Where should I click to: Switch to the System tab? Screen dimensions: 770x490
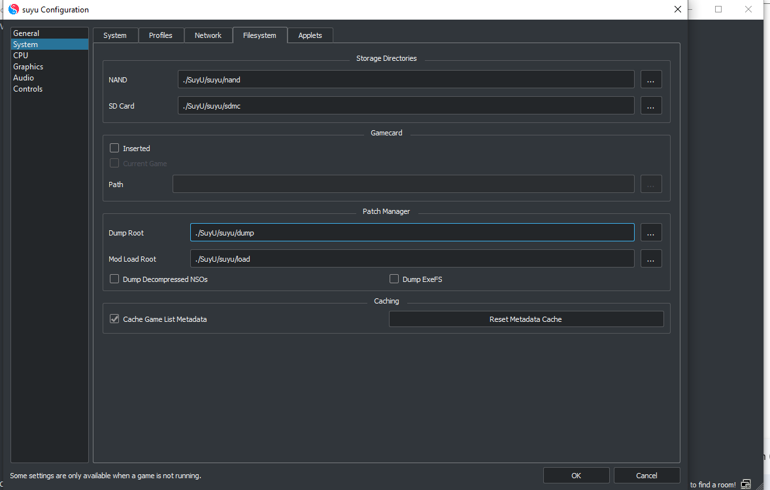coord(115,35)
